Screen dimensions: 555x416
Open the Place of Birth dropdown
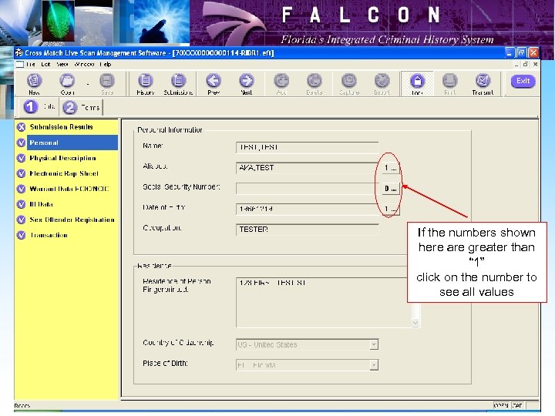coord(374,364)
